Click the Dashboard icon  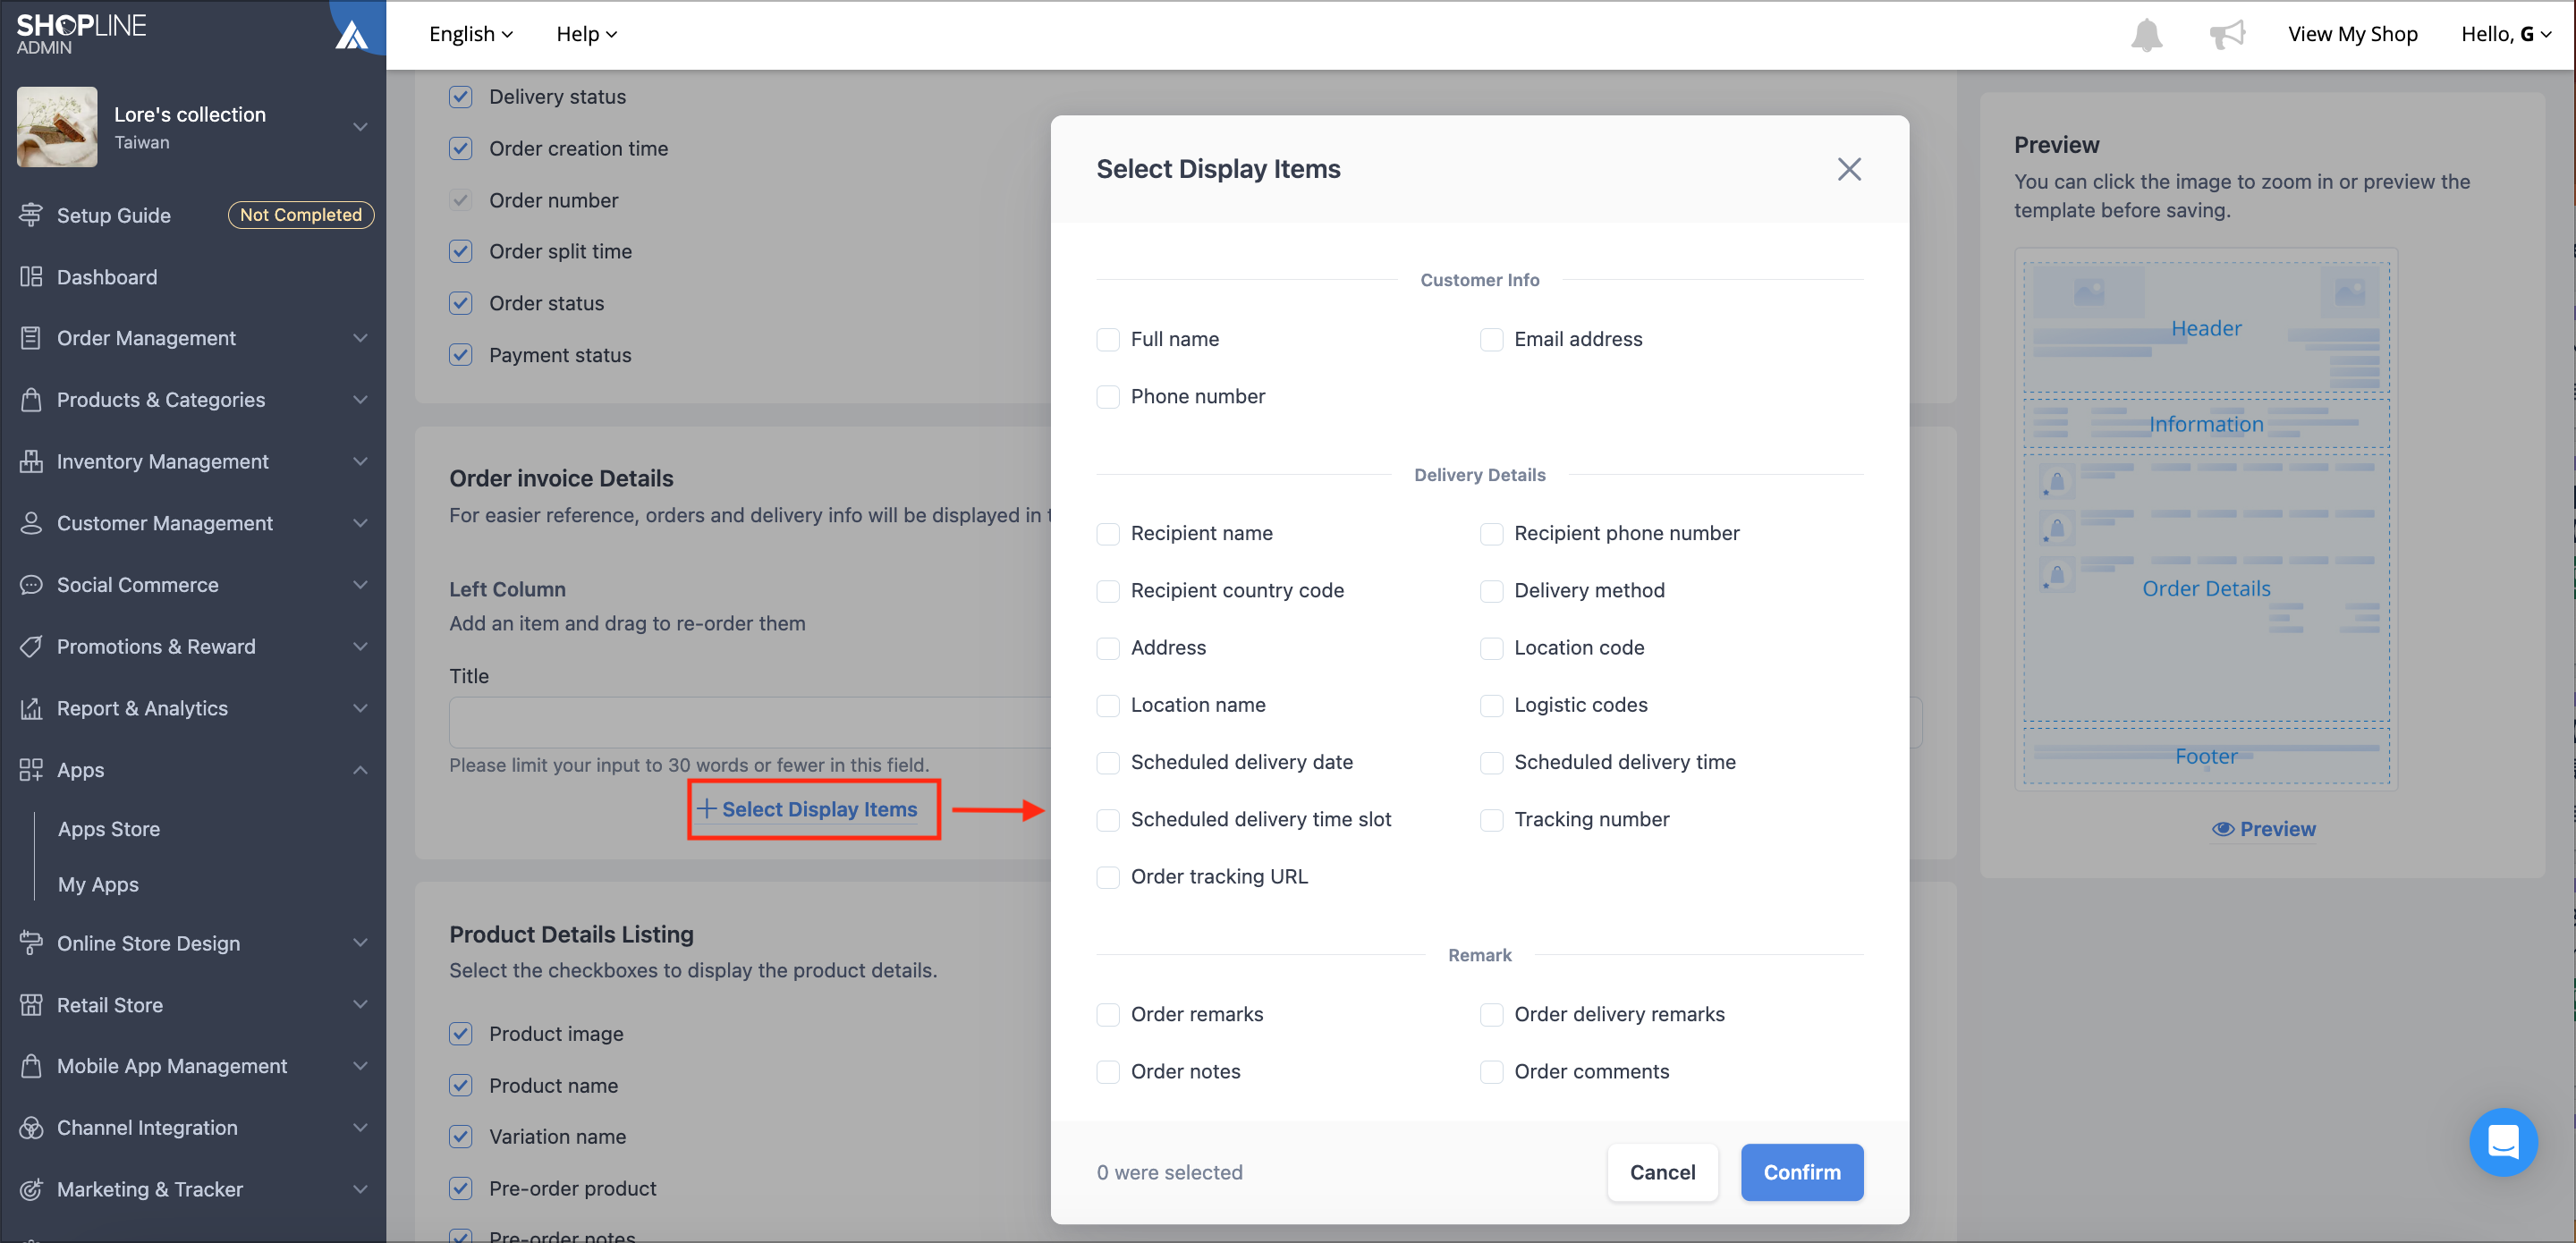point(31,277)
